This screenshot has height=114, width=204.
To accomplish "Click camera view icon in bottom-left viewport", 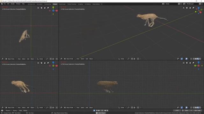I will 41,63.
